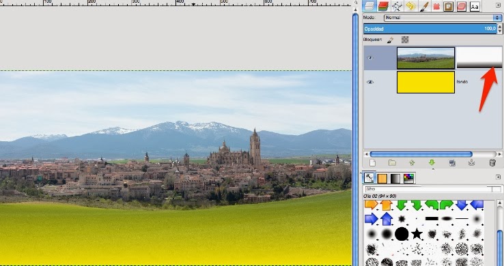
Task: Open the brush filter tag dropdown button
Action: tap(497, 190)
